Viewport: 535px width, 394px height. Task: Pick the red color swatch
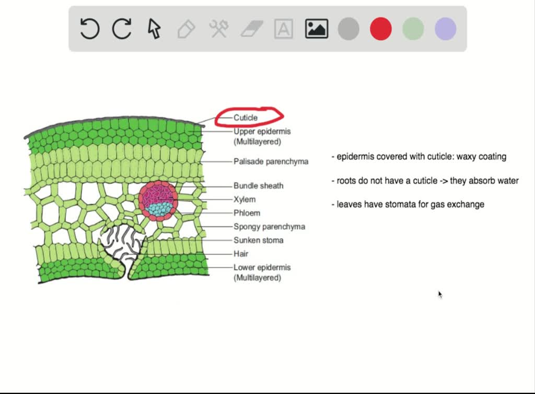point(381,29)
